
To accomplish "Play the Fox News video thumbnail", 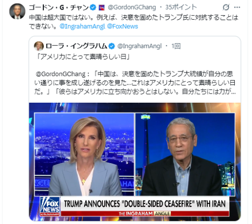I will coord(135,162).
